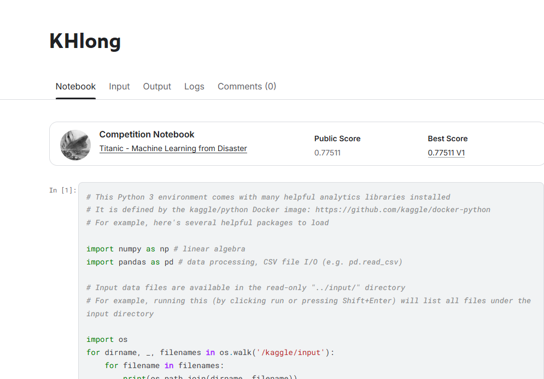Screen dimensions: 544x379
Task: Click the Competition Notebook heading
Action: coord(147,134)
